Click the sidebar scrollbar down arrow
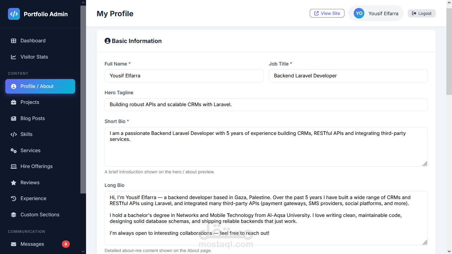 [x=83, y=251]
